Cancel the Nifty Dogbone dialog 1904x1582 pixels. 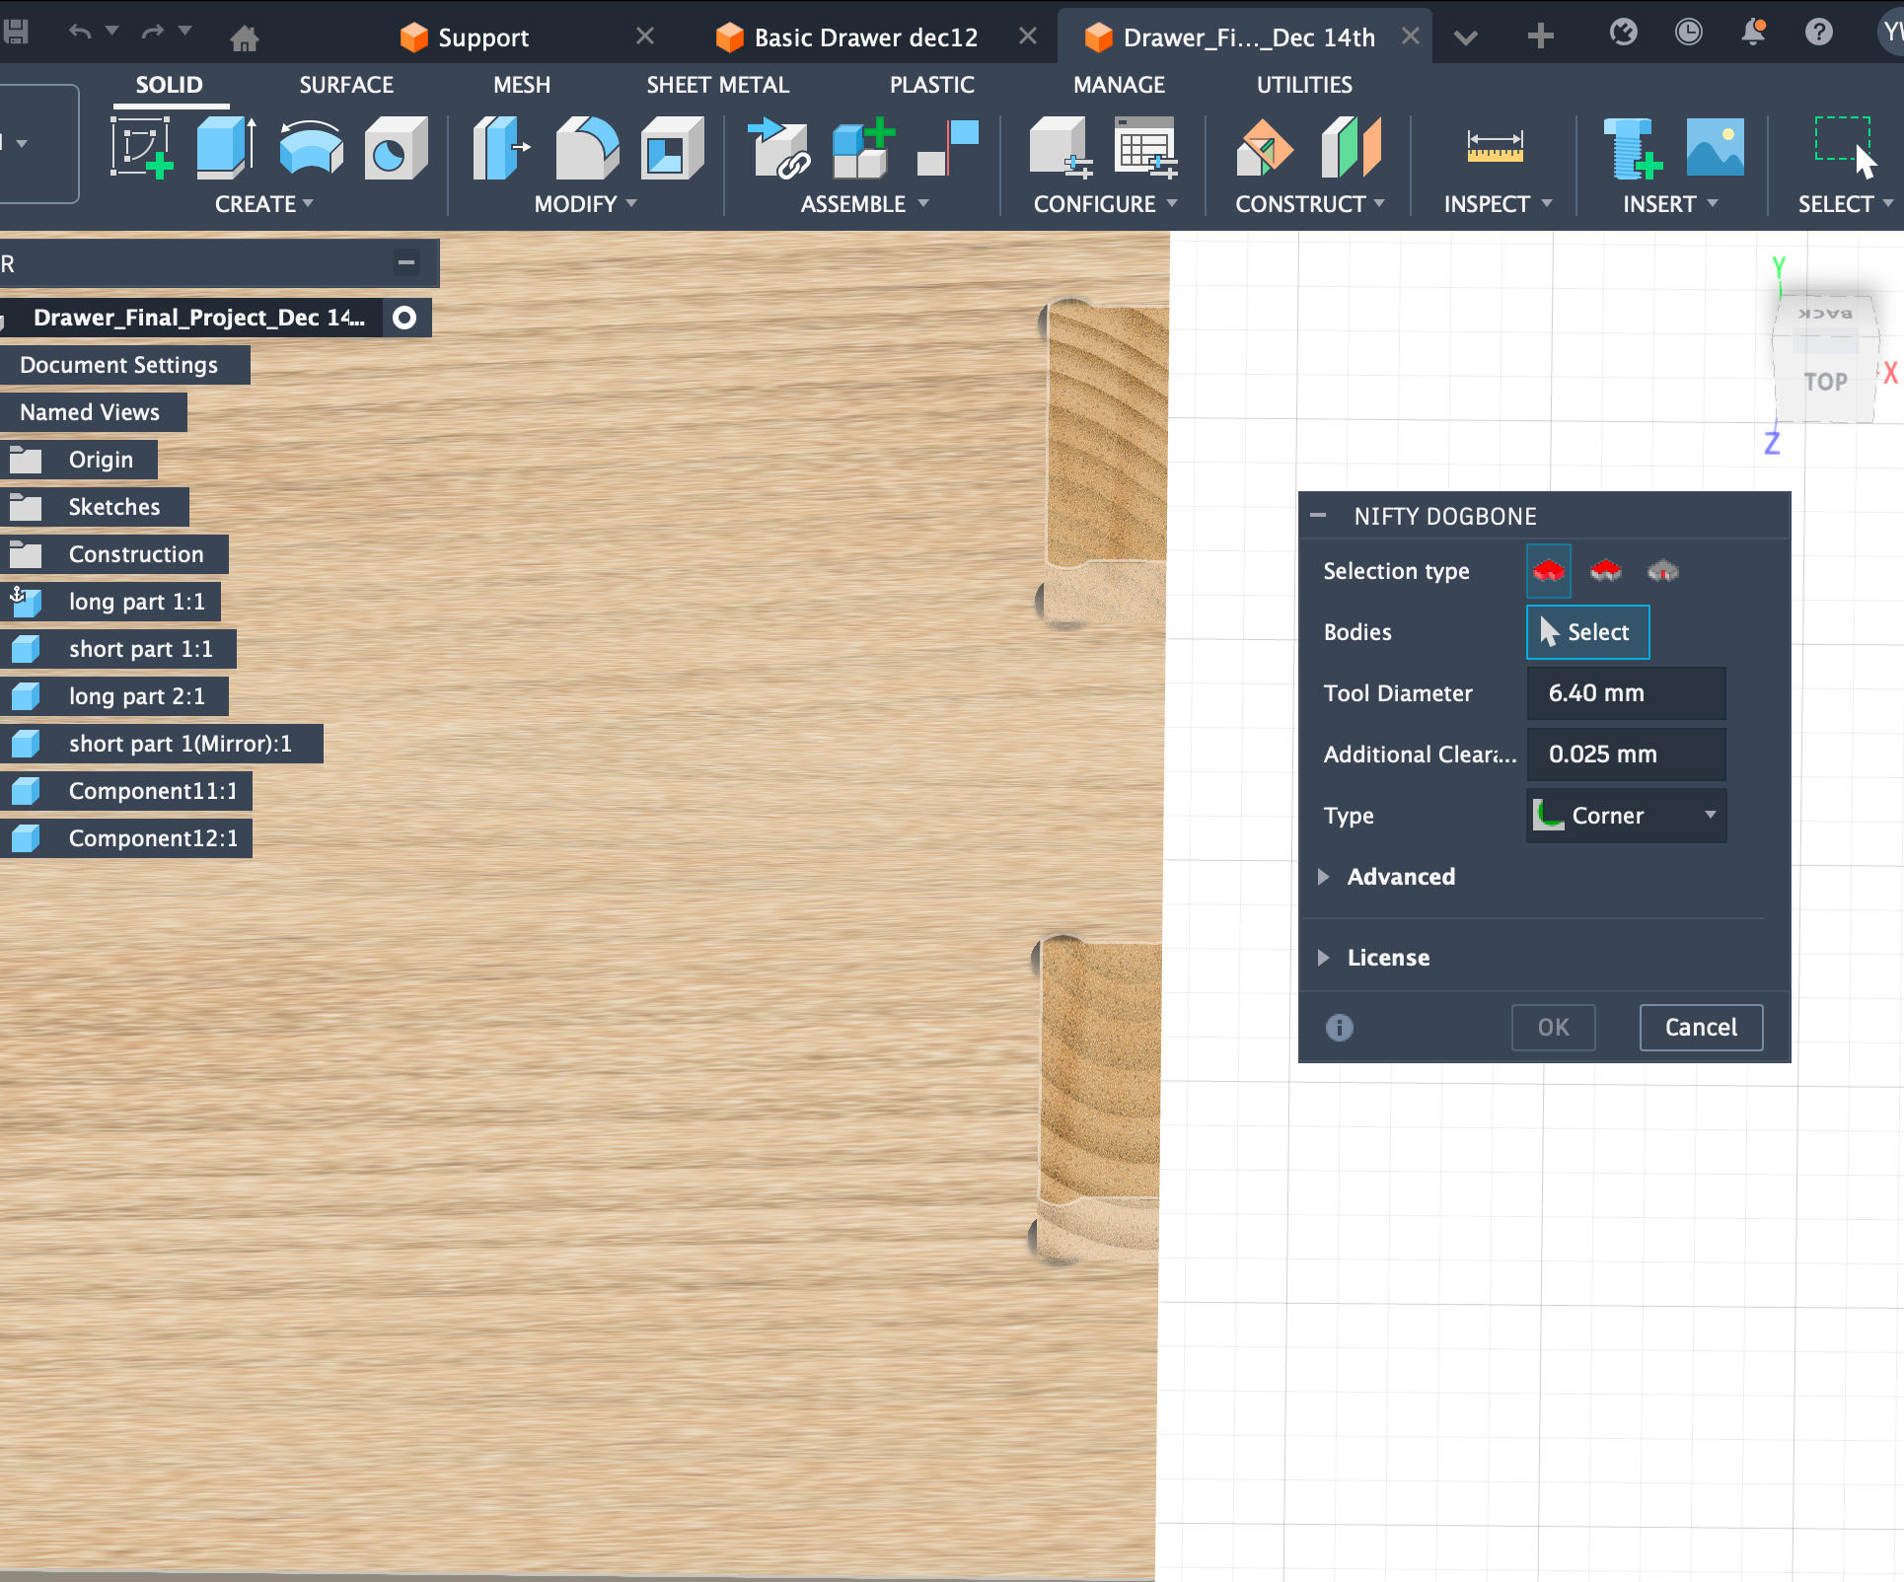1700,1028
